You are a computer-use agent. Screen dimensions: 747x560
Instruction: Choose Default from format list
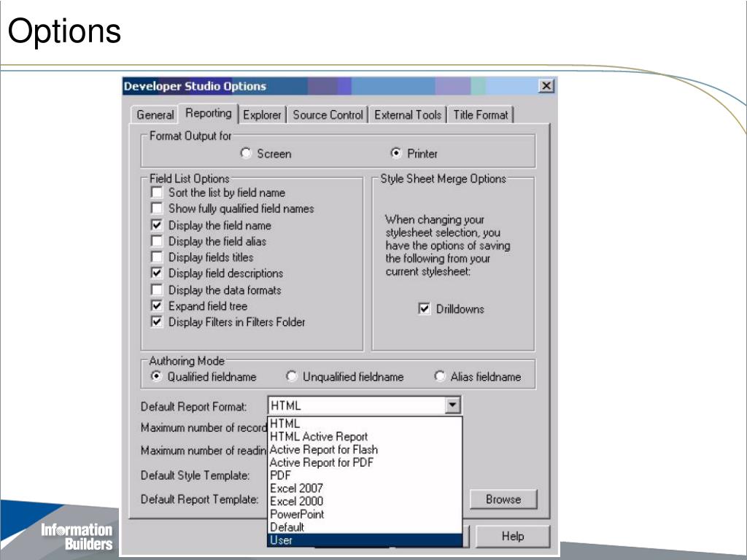[365, 527]
